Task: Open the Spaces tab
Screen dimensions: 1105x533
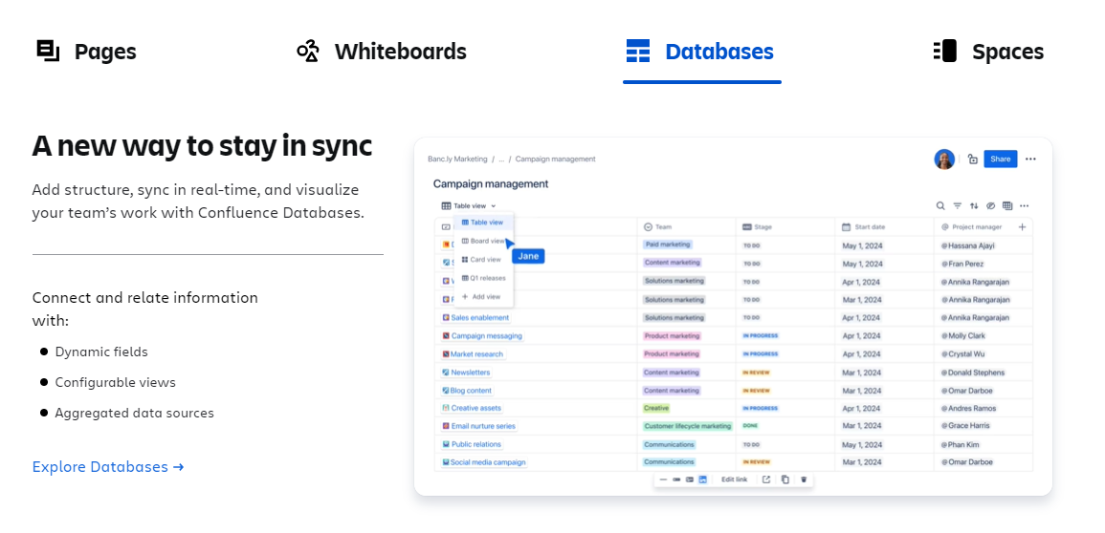Action: click(x=988, y=52)
